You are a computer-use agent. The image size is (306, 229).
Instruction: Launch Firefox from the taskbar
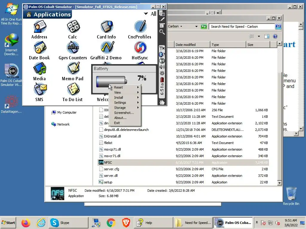26,222
